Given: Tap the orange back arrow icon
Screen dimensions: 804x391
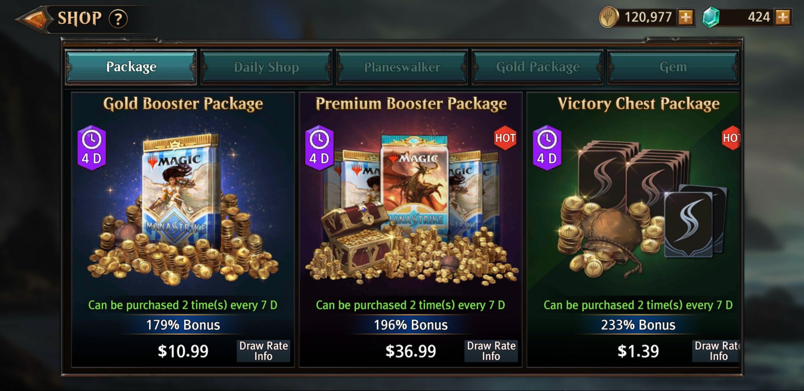Looking at the screenshot, I should (x=33, y=19).
